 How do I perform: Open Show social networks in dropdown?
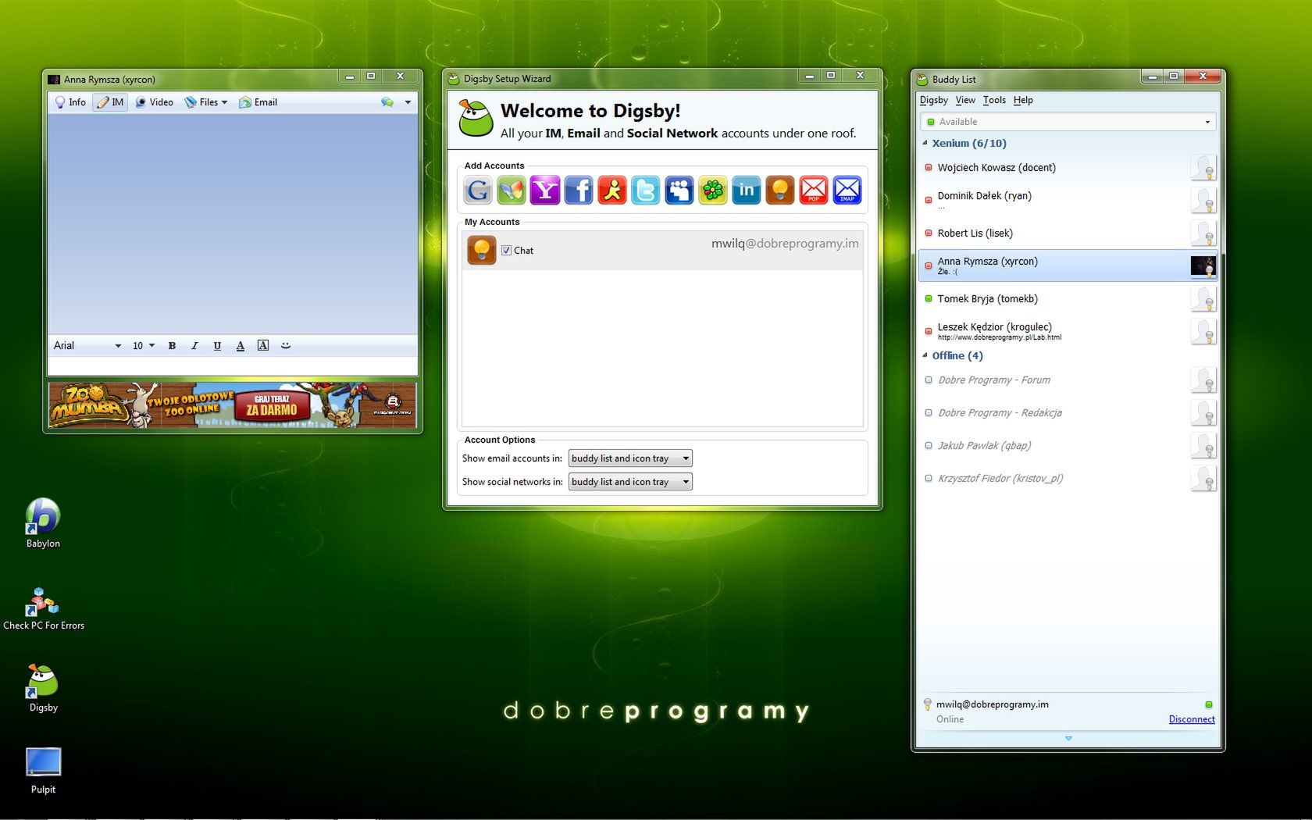point(630,482)
